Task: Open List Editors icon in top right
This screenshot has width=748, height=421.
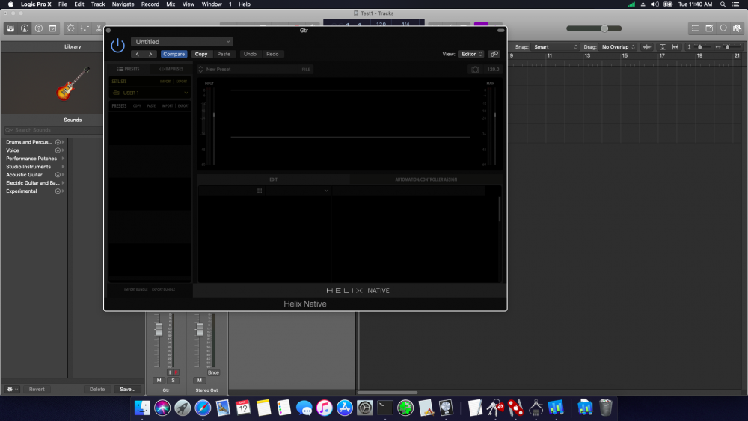Action: pyautogui.click(x=695, y=28)
